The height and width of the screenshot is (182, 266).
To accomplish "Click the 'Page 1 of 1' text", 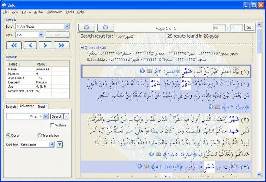I will (165, 29).
